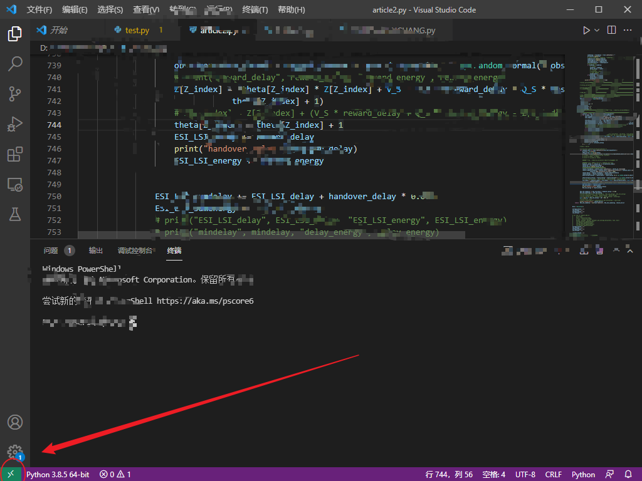
Task: Kill the terminal with the trash icon
Action: [x=600, y=251]
